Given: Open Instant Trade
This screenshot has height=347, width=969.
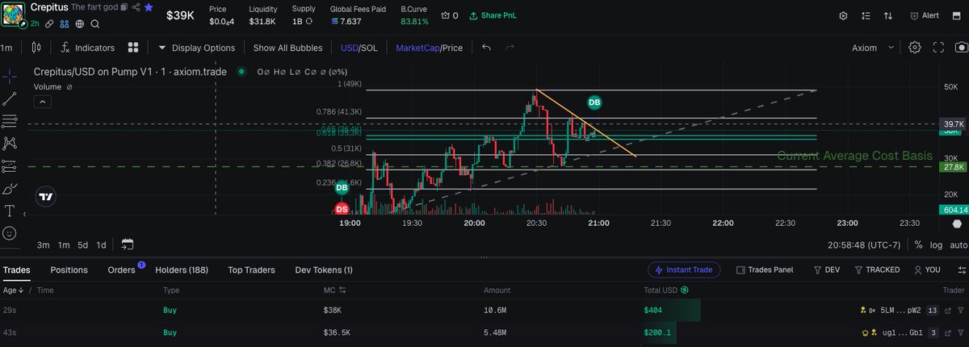Looking at the screenshot, I should (684, 270).
